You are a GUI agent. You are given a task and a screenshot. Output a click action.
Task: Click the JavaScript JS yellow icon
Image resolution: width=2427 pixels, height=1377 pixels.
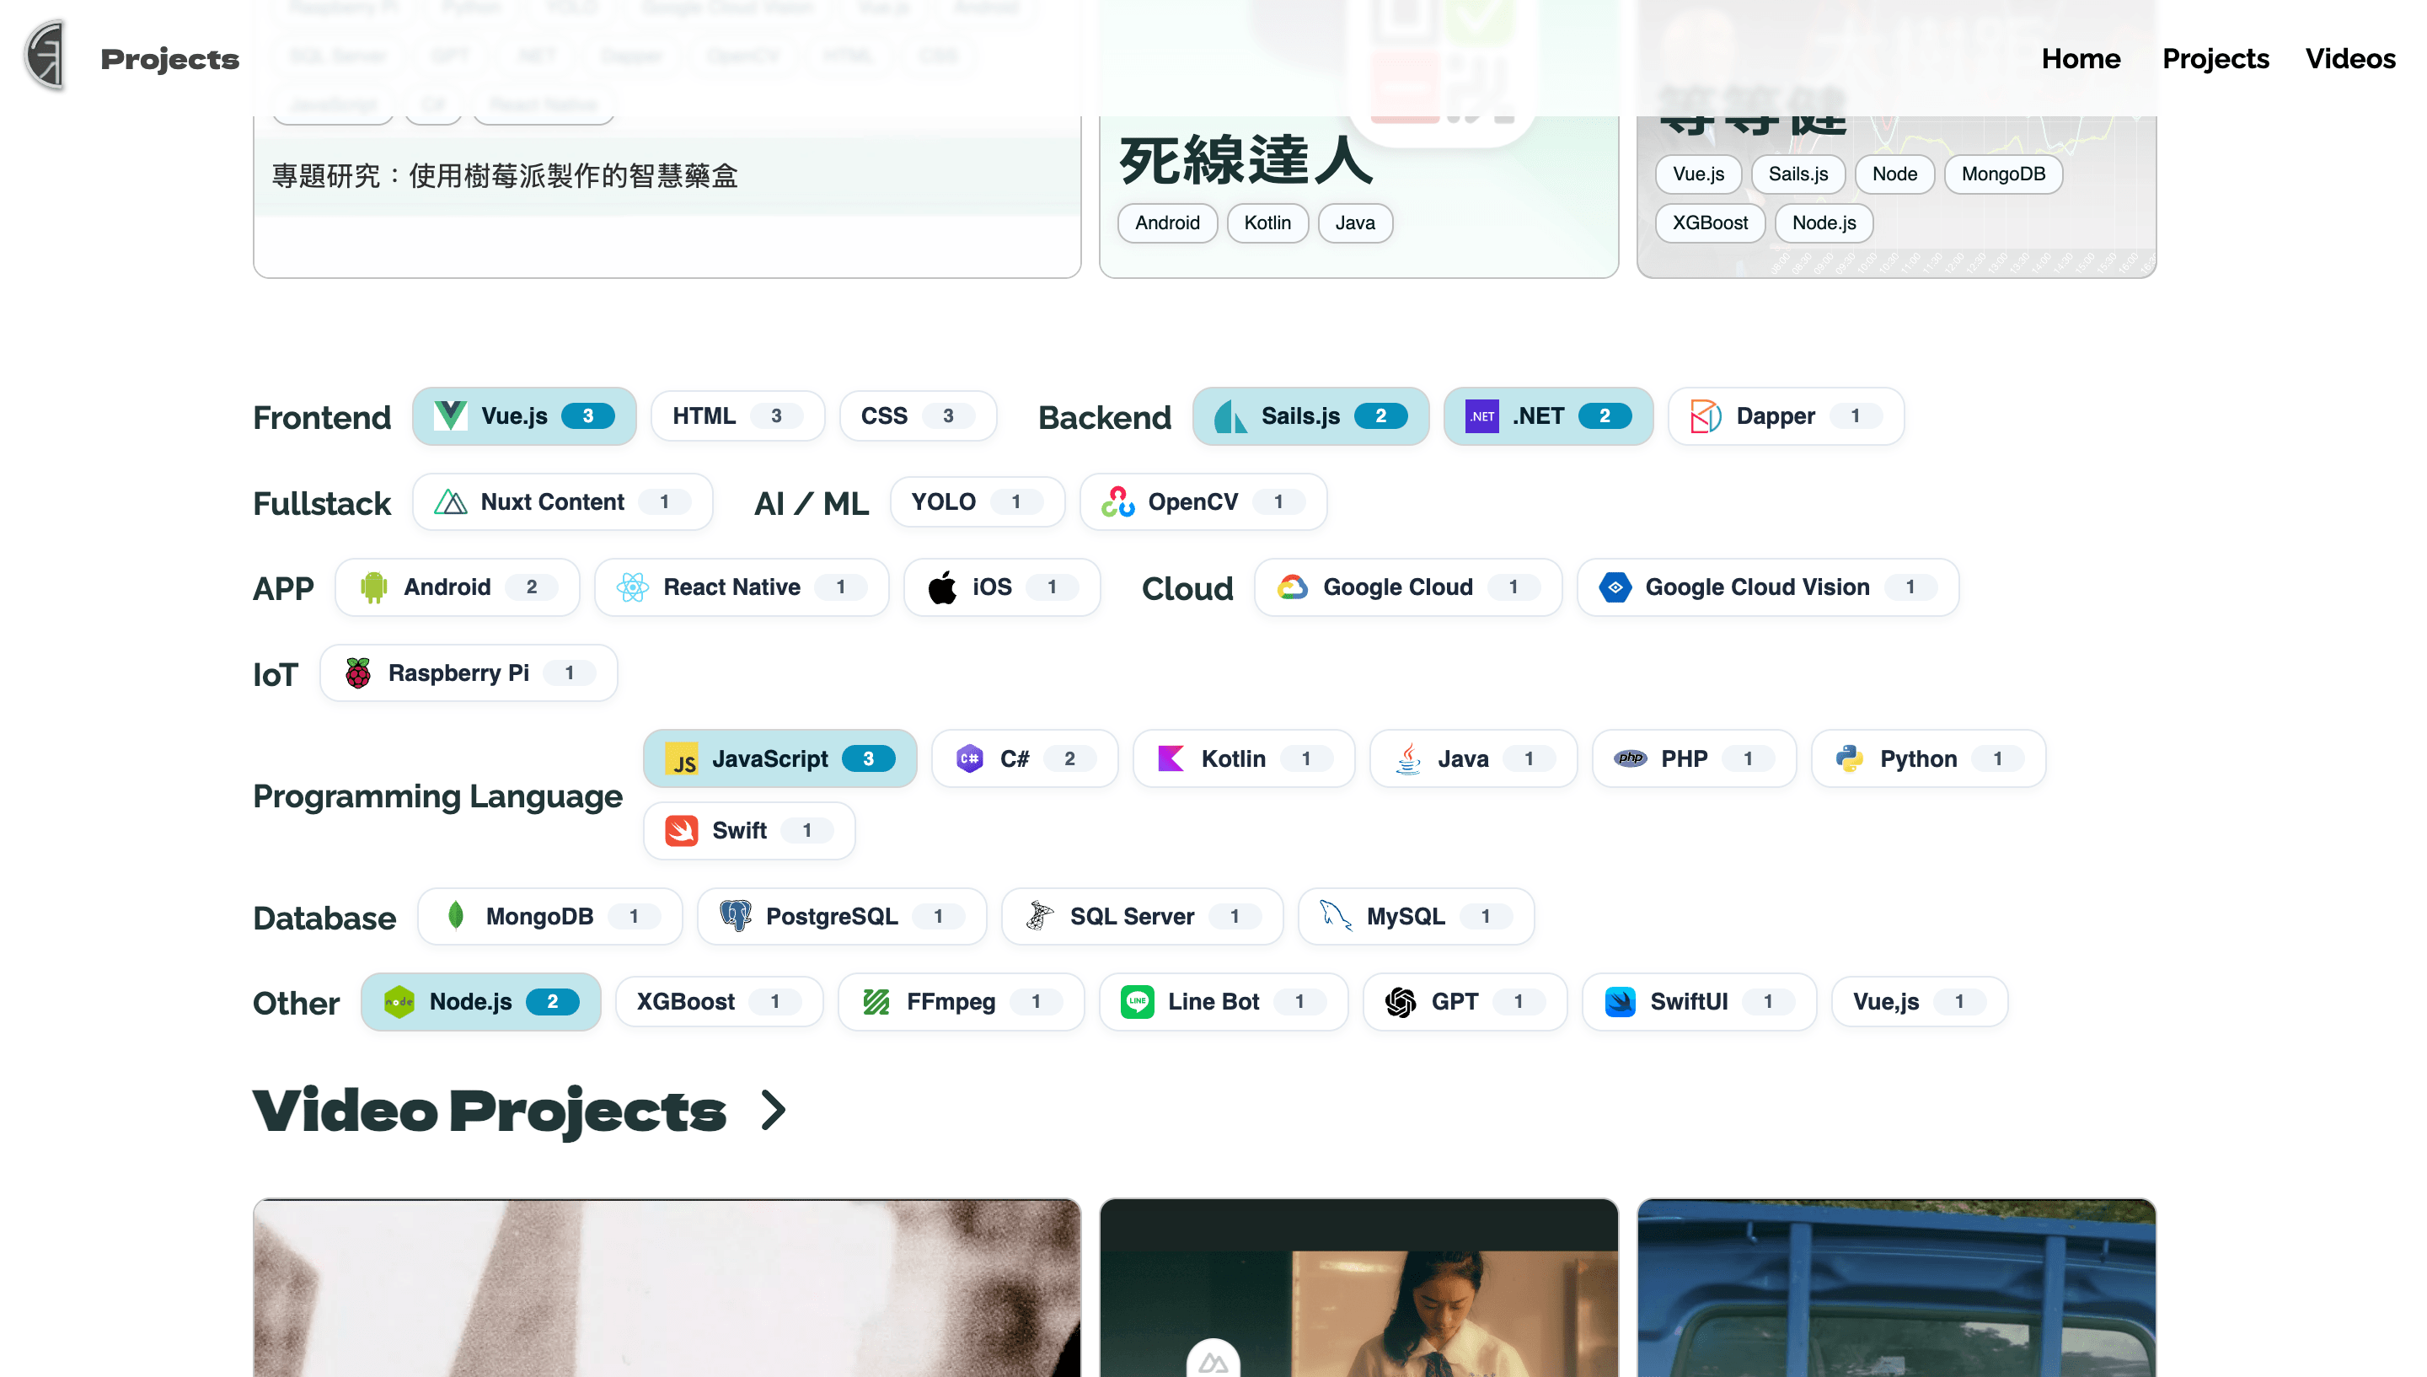682,759
